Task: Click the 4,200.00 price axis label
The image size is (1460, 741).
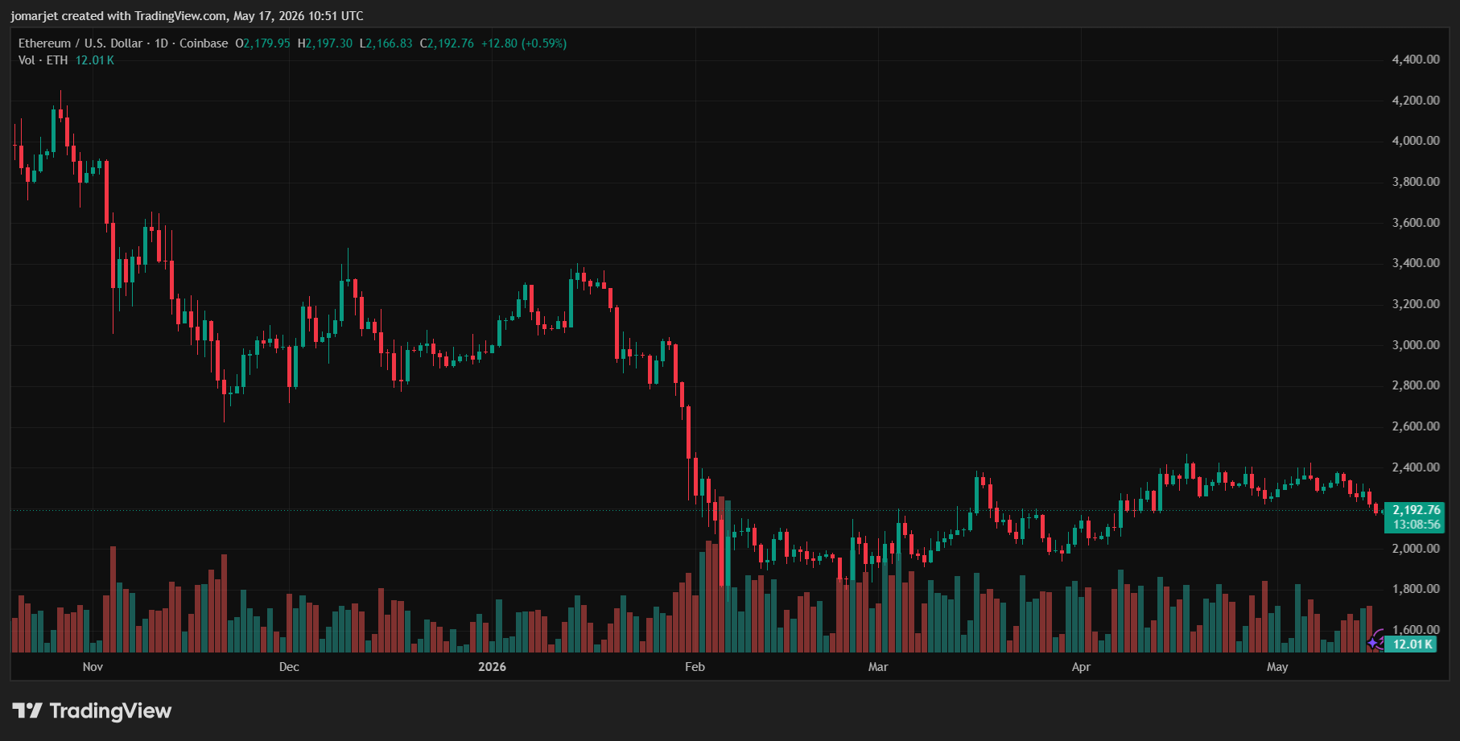Action: tap(1416, 101)
